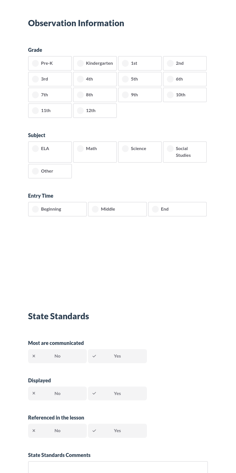Screen dimensions: 236x473
Task: Set Entry Time to End
Action: (x=177, y=209)
